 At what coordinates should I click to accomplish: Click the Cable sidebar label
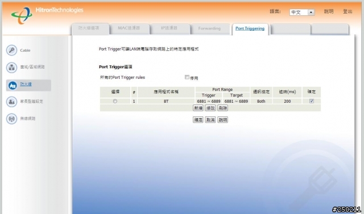(25, 51)
